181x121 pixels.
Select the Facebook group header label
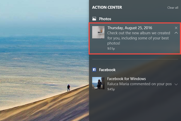(107, 70)
